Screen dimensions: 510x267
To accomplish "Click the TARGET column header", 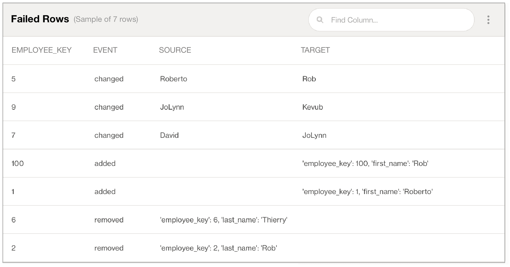I will (x=315, y=50).
